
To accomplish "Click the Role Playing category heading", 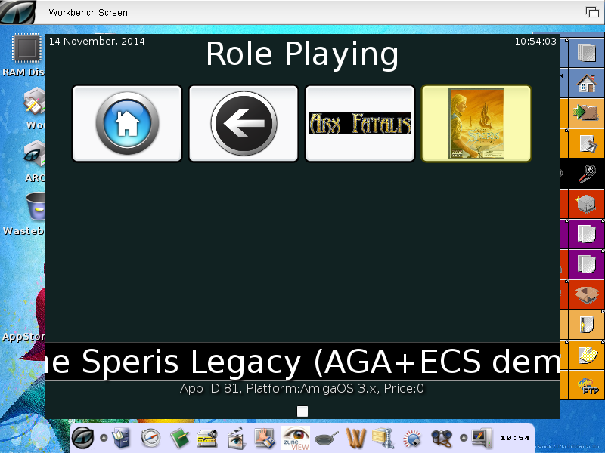I will [302, 54].
